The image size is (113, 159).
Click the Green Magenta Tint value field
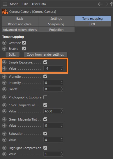pyautogui.click(x=53, y=126)
